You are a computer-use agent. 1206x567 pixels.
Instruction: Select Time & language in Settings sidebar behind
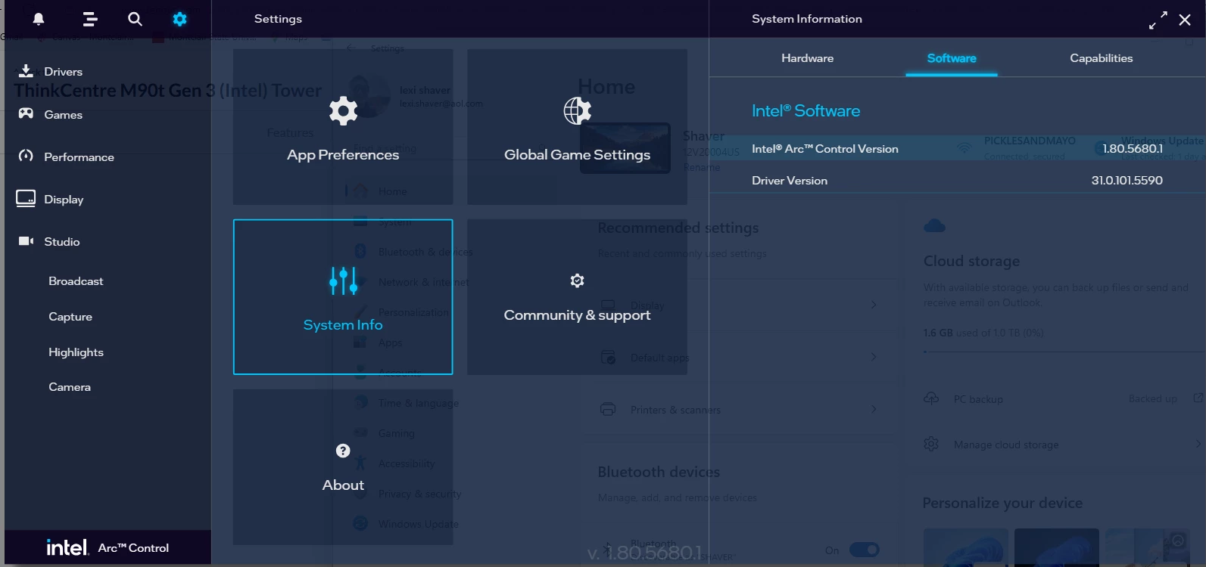[418, 403]
